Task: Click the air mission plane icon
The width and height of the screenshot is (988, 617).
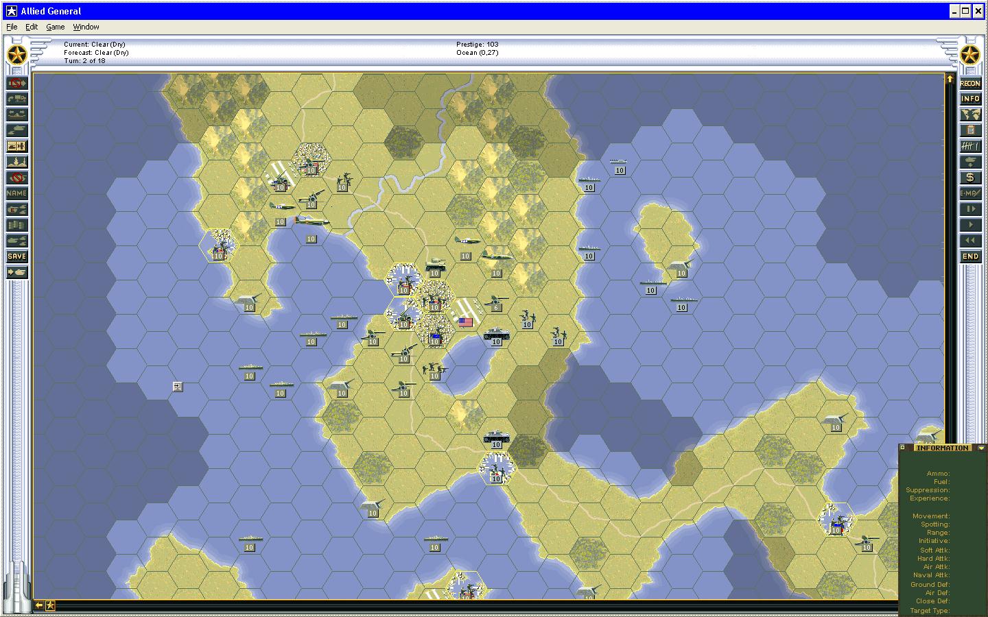Action: point(970,162)
